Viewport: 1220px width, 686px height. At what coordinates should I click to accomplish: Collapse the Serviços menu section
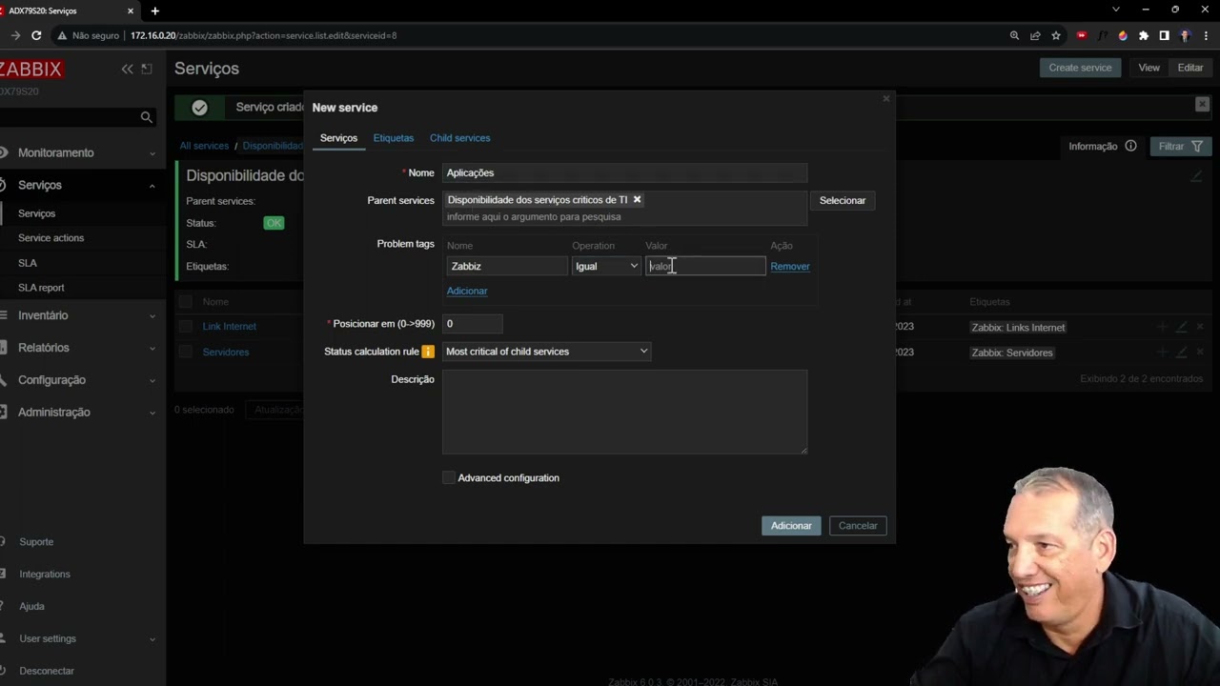tap(82, 185)
